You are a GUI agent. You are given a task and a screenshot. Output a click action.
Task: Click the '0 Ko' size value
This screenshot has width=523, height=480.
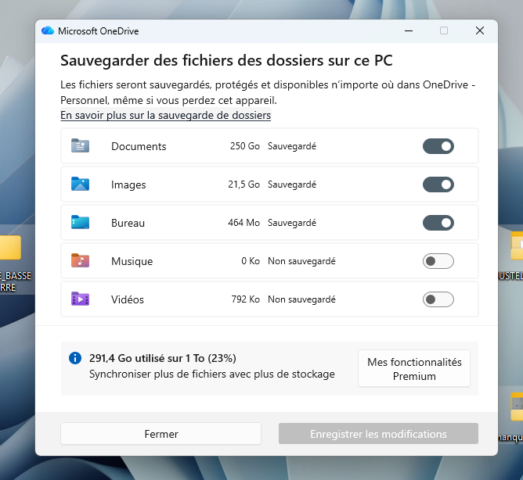click(251, 261)
